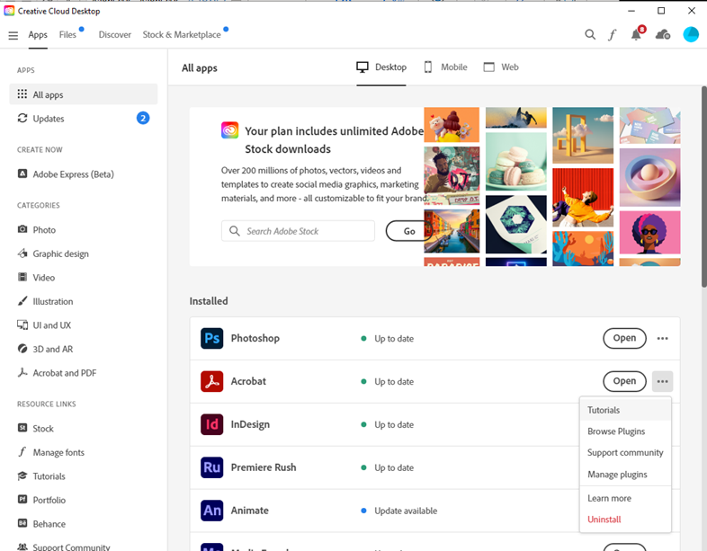Image resolution: width=707 pixels, height=551 pixels.
Task: Click the InDesign app icon
Action: point(212,424)
